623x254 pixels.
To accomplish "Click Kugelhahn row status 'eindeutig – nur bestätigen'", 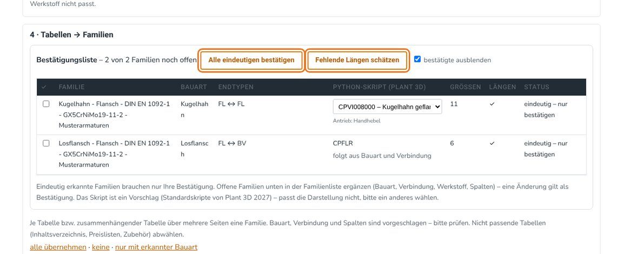I will tap(546, 110).
